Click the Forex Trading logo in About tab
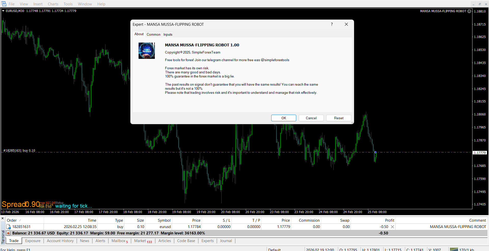Viewport: 489px width, 251px height. (x=146, y=51)
